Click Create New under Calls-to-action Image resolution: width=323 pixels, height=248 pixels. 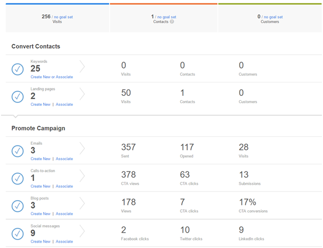(41, 186)
